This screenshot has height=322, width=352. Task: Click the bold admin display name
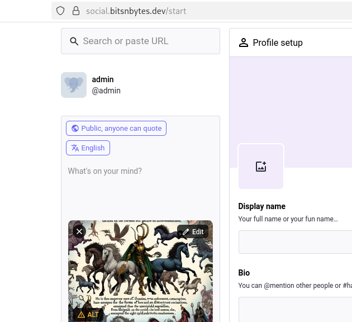tap(103, 80)
